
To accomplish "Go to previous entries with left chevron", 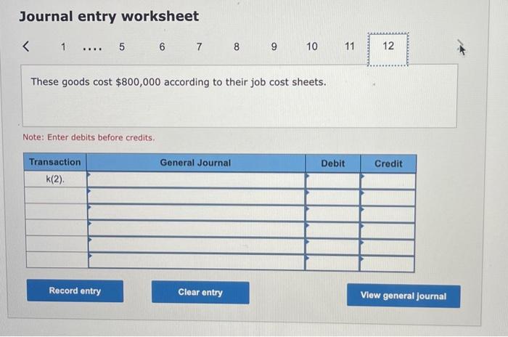I will click(26, 46).
